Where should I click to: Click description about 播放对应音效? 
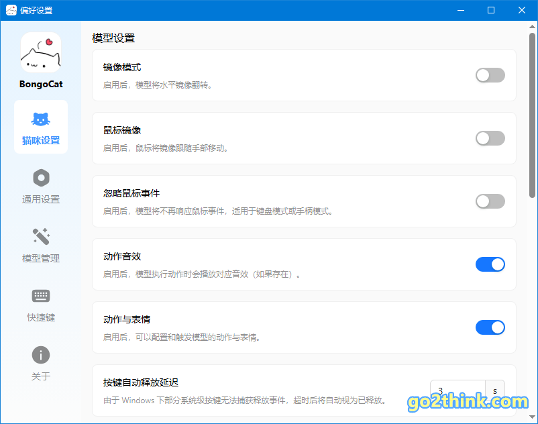(202, 274)
